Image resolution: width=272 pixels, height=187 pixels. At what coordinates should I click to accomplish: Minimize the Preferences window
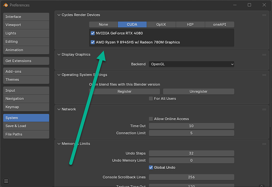click(x=235, y=5)
